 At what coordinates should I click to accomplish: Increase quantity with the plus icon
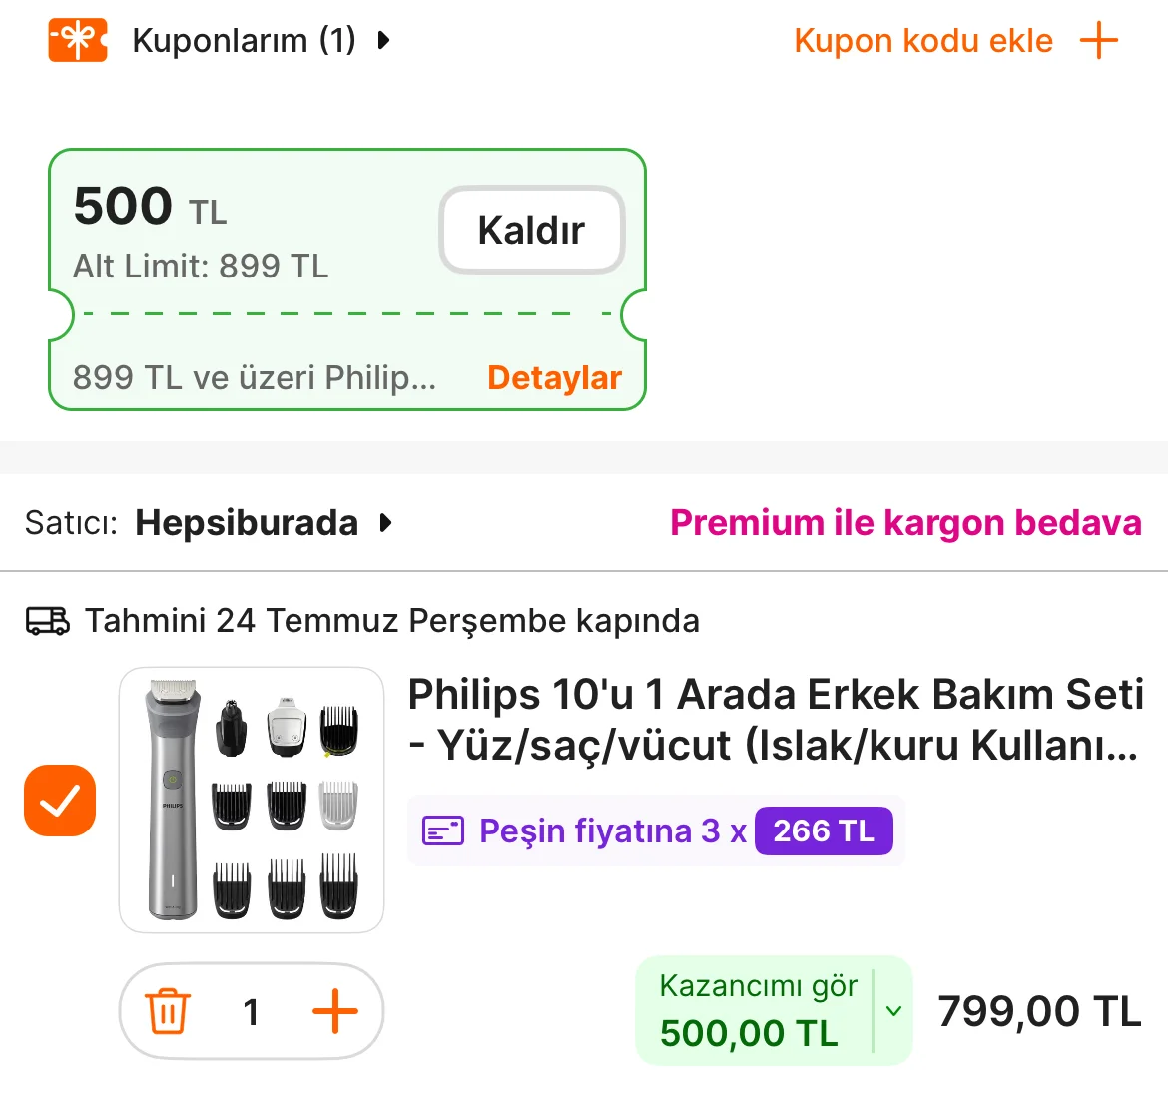[335, 1012]
